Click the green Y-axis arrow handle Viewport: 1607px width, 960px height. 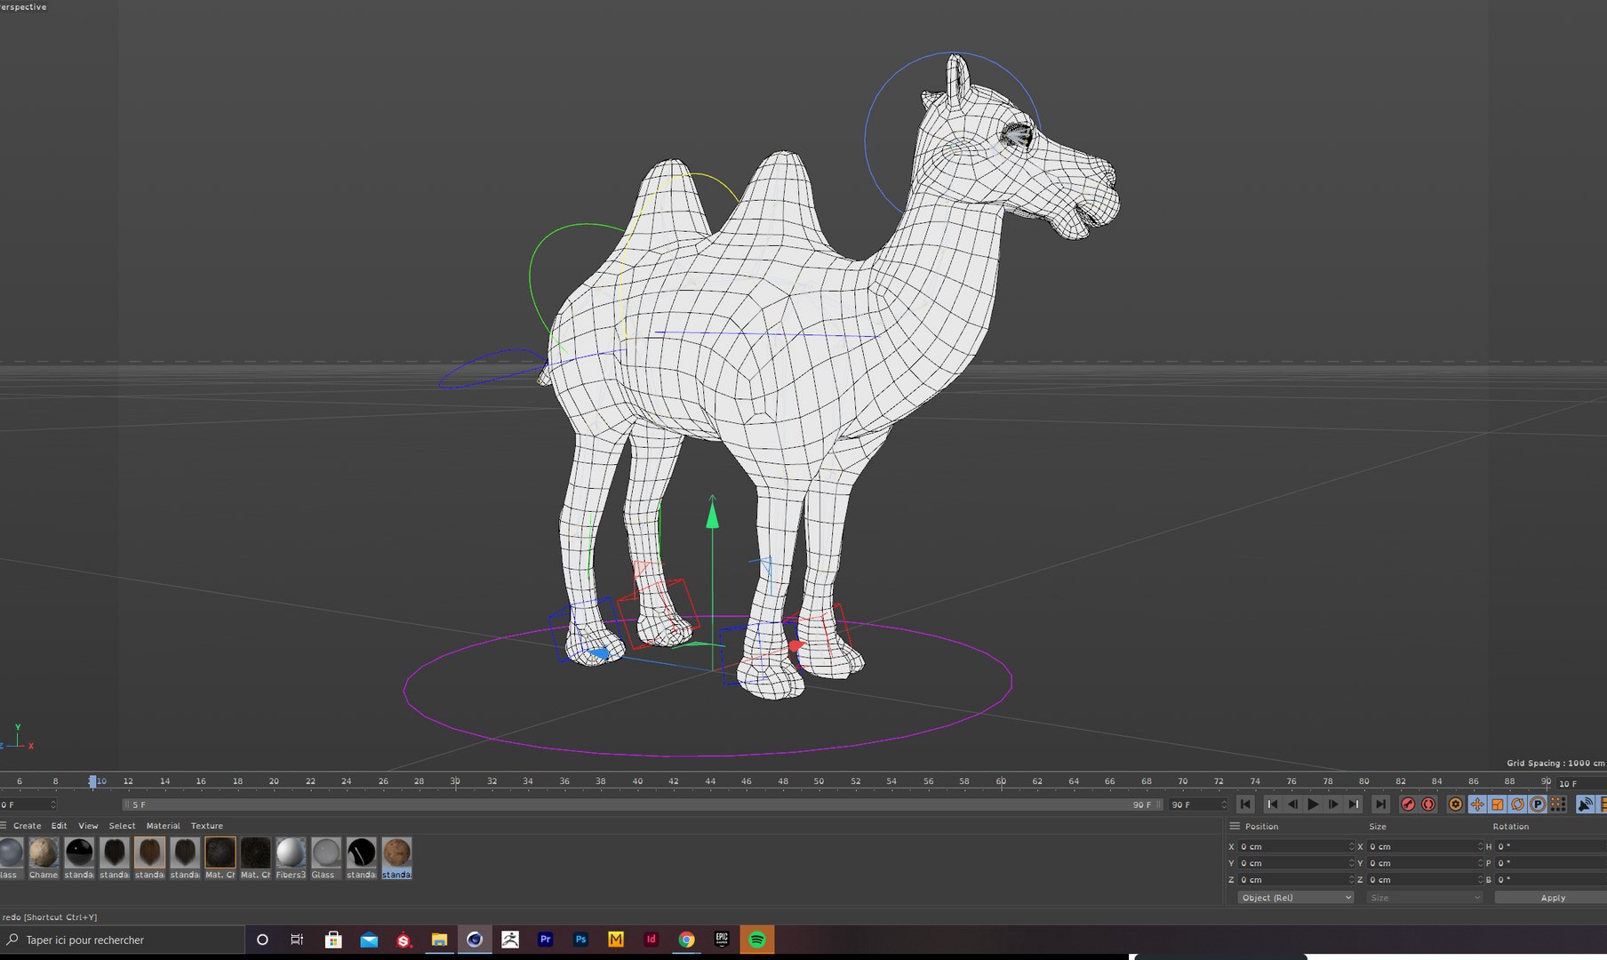point(712,514)
